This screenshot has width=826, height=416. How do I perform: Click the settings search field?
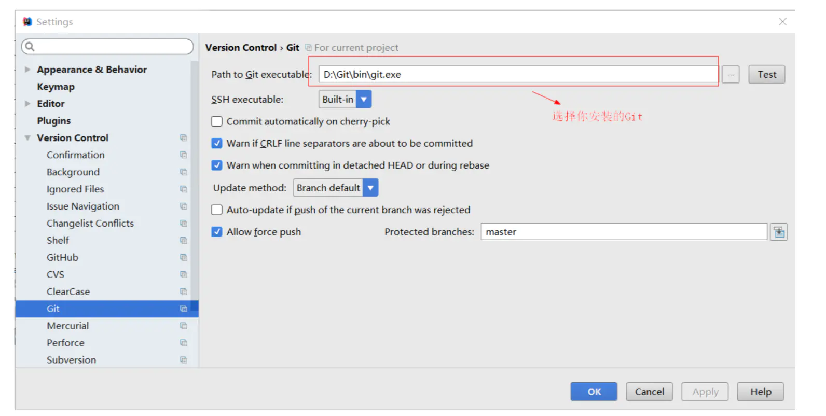coord(108,47)
